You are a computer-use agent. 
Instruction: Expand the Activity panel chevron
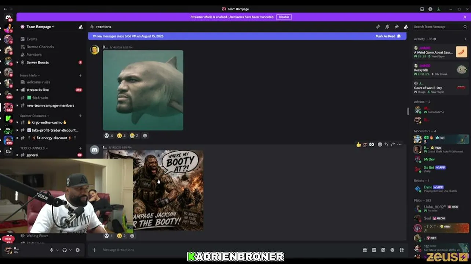[x=465, y=39]
